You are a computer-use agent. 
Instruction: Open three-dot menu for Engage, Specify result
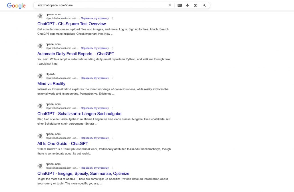pyautogui.click(x=112, y=168)
